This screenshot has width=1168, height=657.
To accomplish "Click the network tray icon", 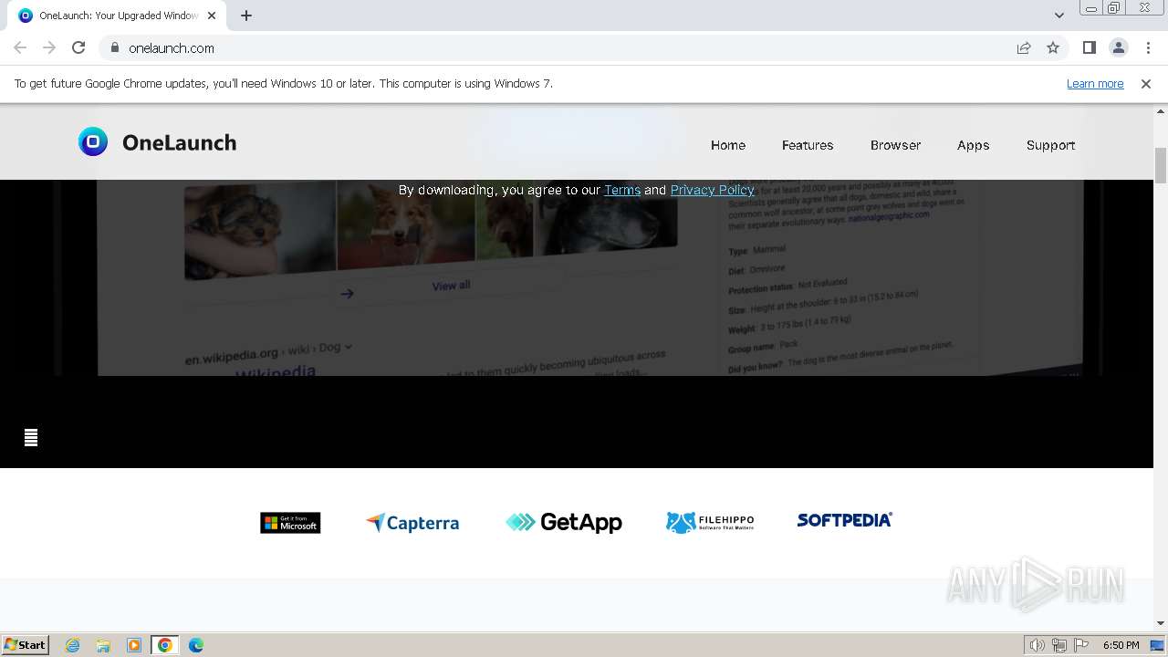I will (x=1059, y=645).
